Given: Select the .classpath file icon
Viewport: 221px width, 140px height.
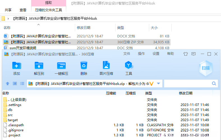Looking at the screenshot, I should coord(5,125).
